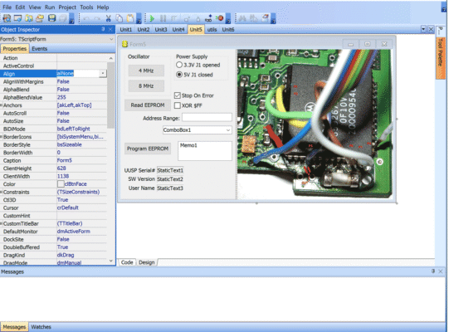449x332 pixels.
Task: Switch to the utils tab
Action: pos(212,30)
